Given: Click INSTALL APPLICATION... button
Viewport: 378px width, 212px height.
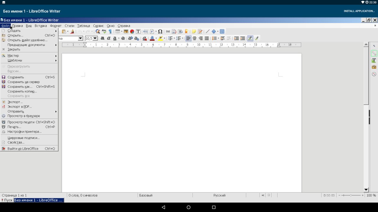Looking at the screenshot, I should point(359,11).
